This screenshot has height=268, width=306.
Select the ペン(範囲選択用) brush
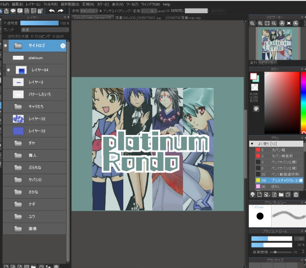click(279, 174)
